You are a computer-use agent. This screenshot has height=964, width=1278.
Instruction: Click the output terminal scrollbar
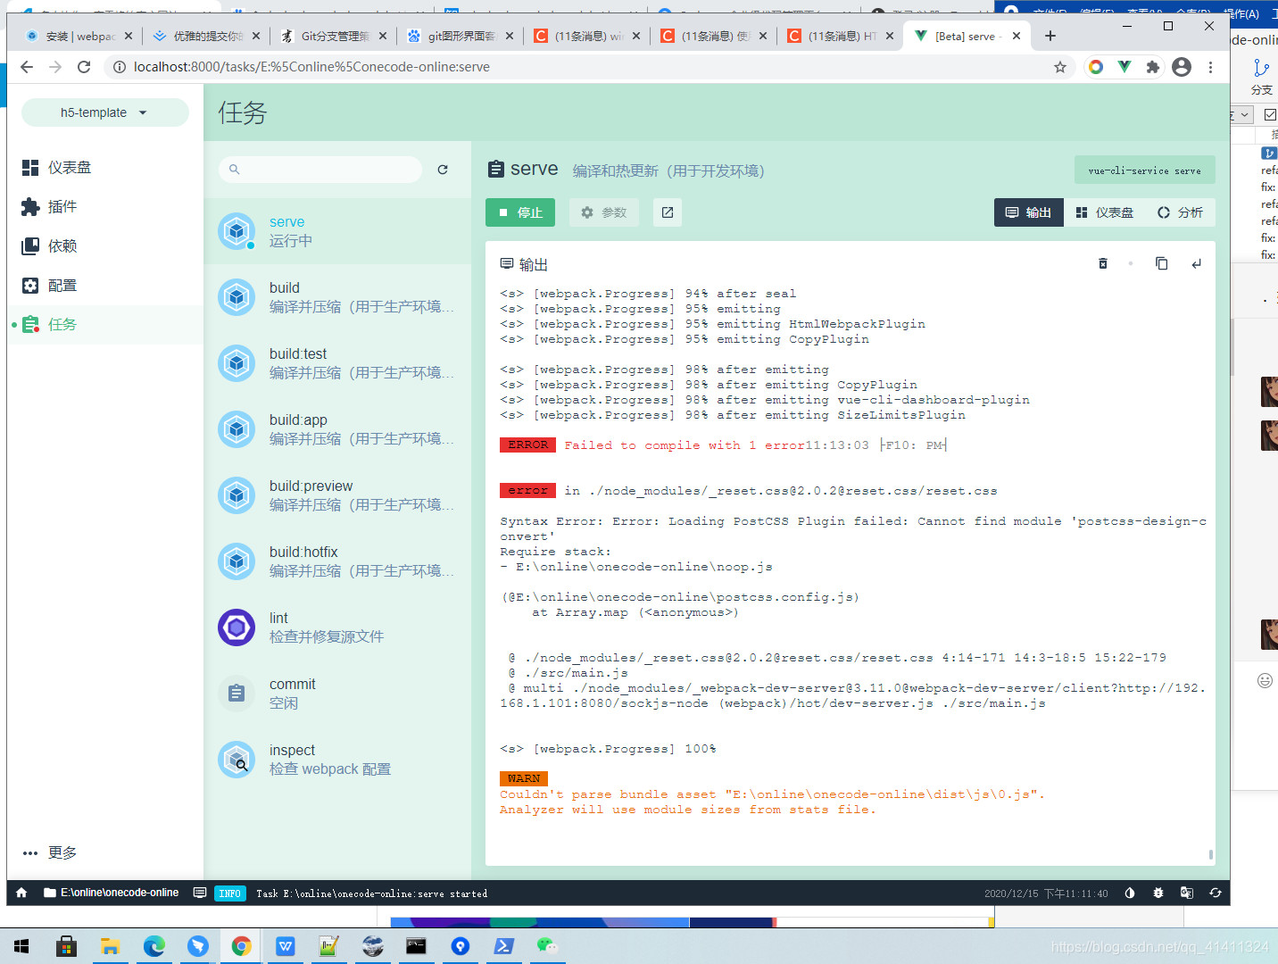[1211, 854]
